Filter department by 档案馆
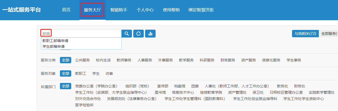Viewport: 338px width, 111px height. [180, 86]
